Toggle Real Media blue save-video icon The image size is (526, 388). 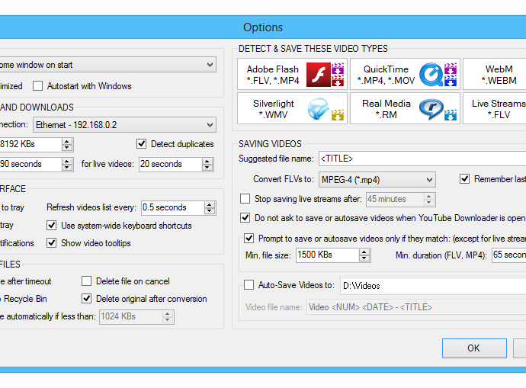point(451,115)
